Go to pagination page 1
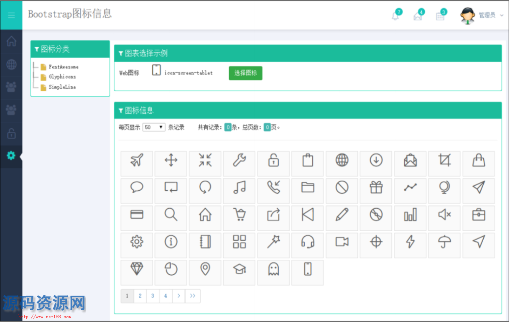Image resolution: width=510 pixels, height=322 pixels. click(127, 296)
